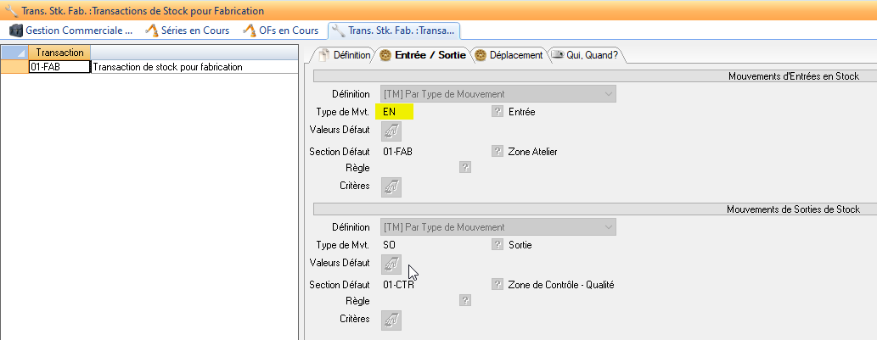Switch to OFs en Cours tab
Screen dimensions: 877x340
[282, 31]
